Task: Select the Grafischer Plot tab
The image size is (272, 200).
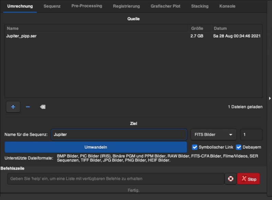Action: pyautogui.click(x=166, y=6)
